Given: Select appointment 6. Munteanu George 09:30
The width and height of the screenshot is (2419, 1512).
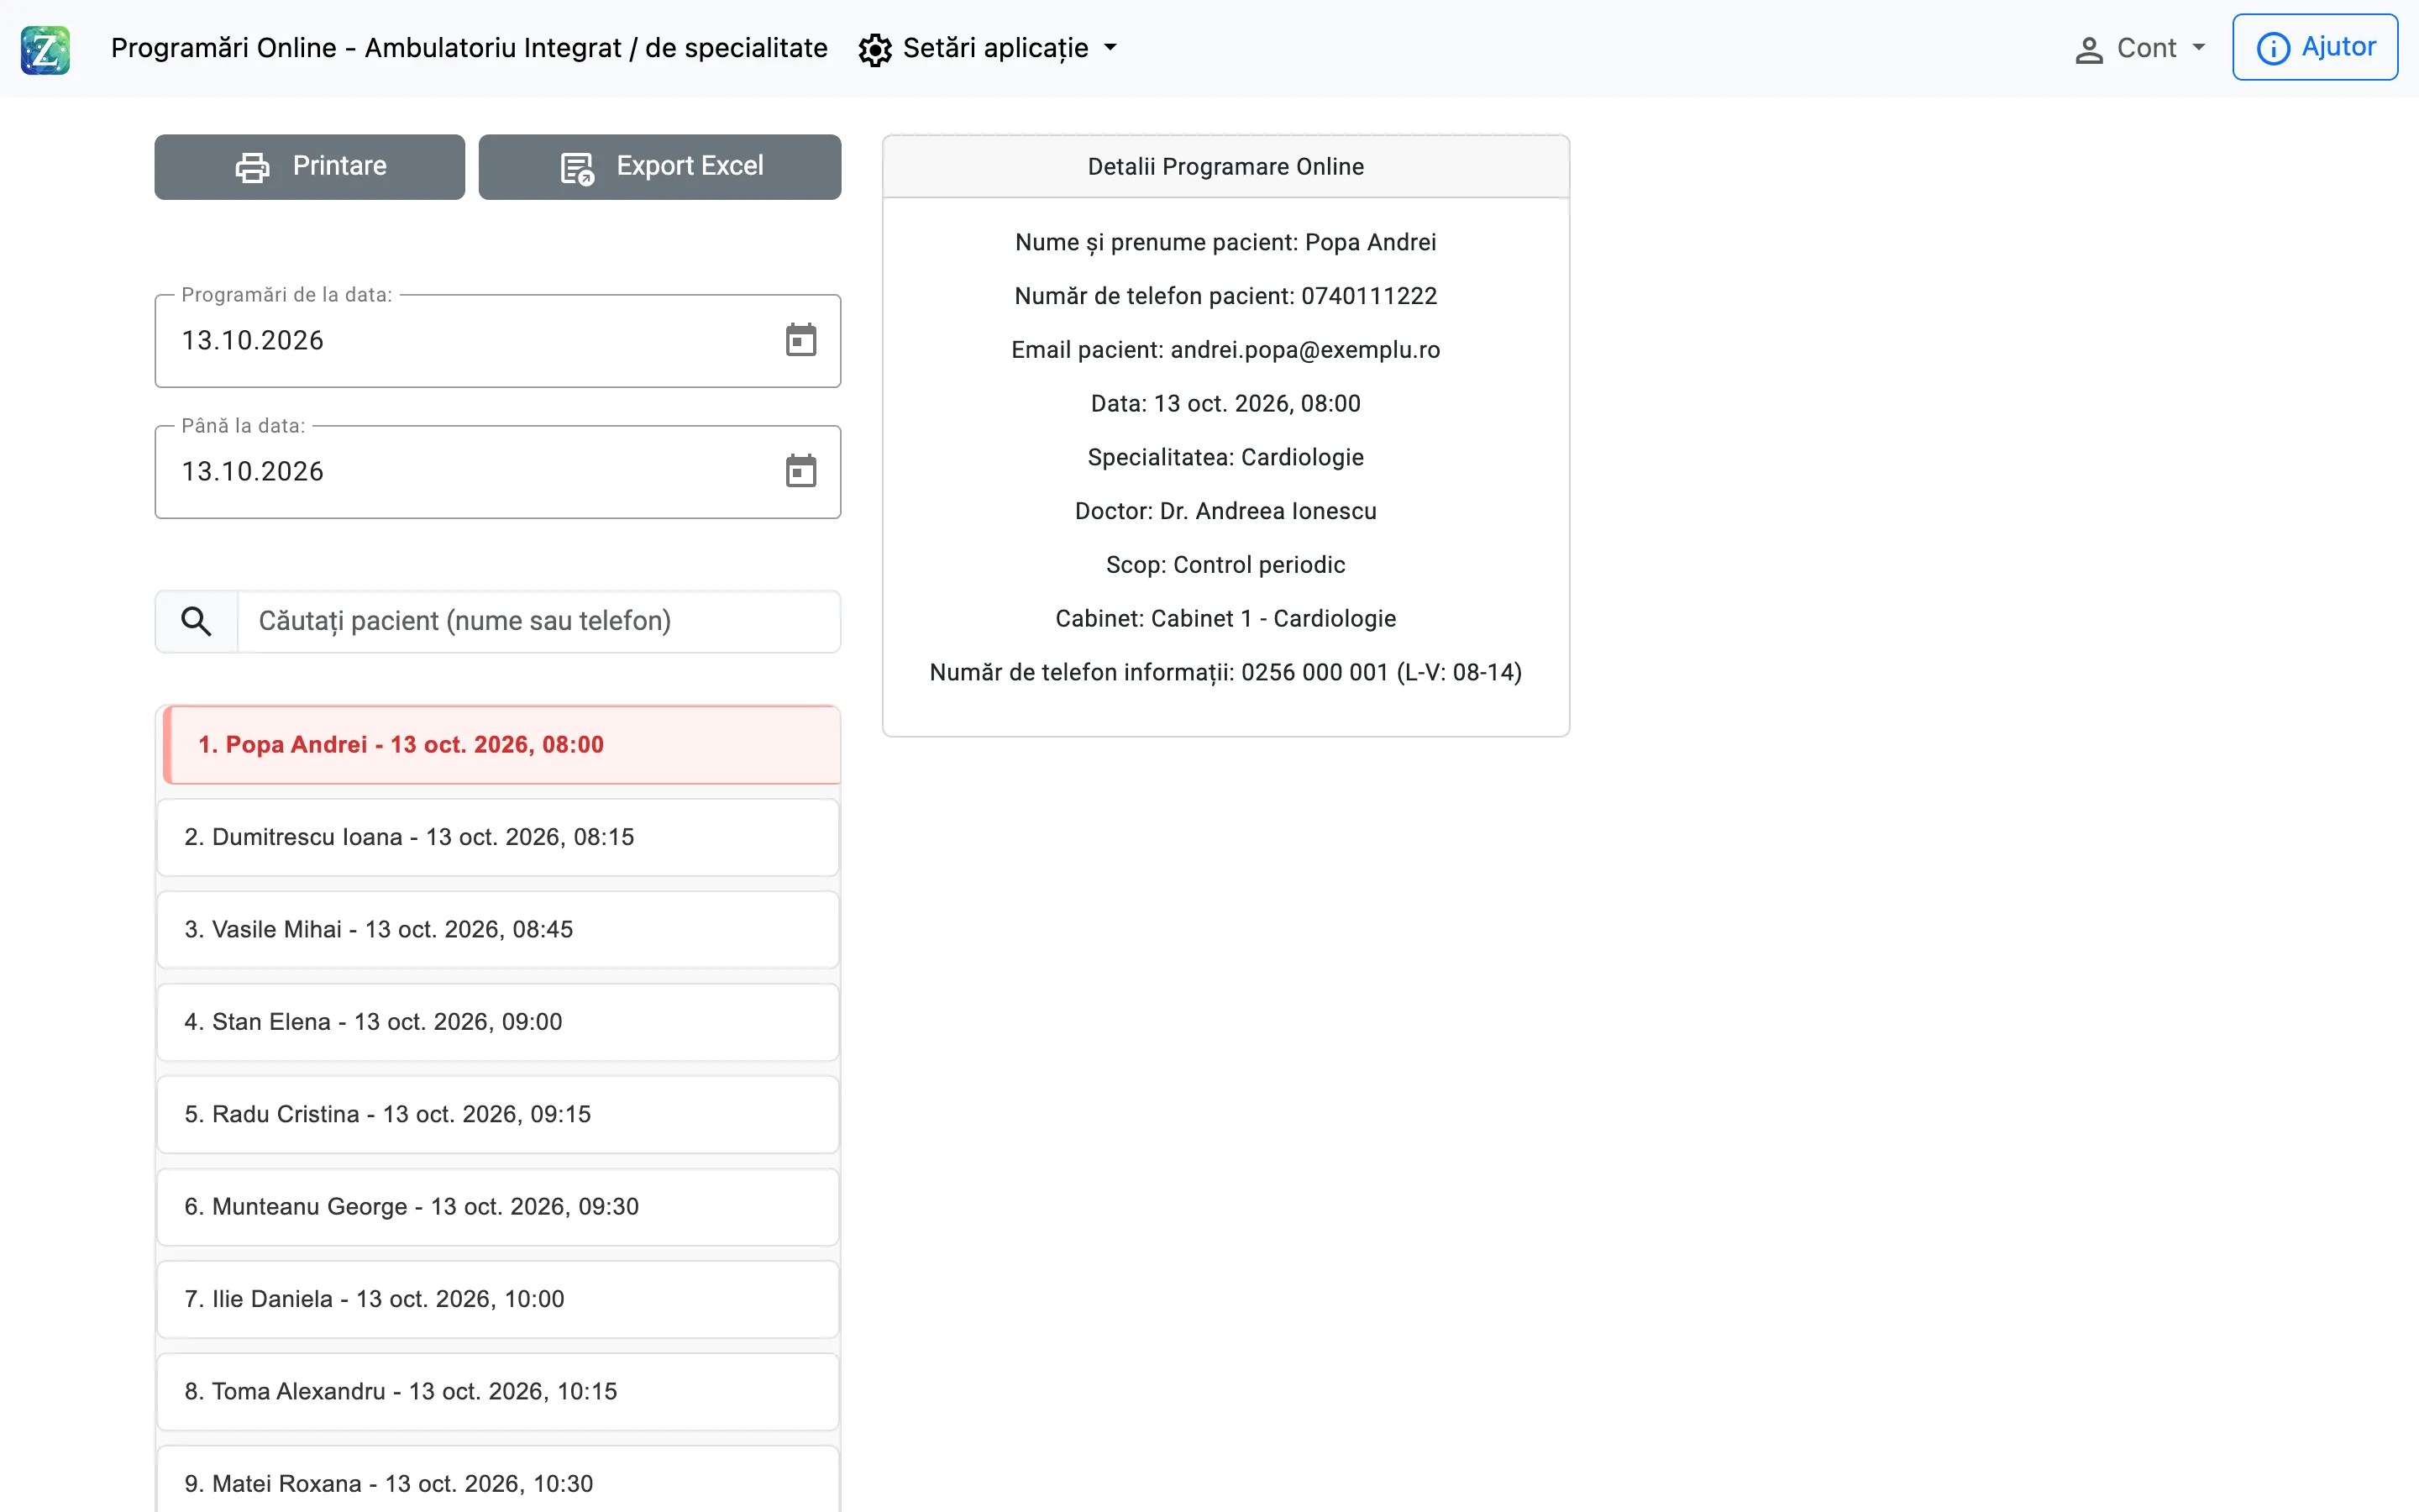Looking at the screenshot, I should point(498,1207).
